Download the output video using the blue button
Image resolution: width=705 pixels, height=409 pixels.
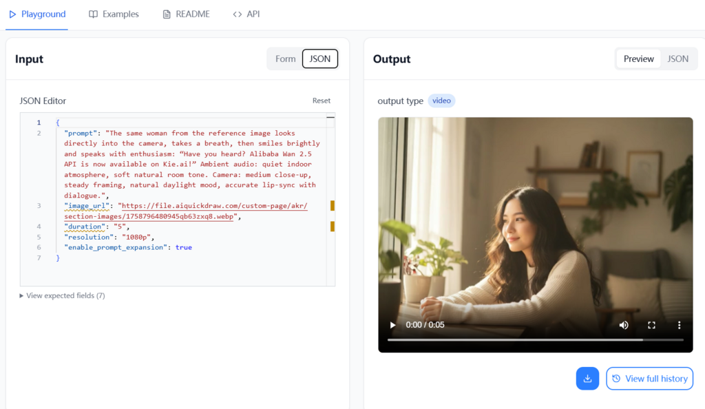pyautogui.click(x=587, y=379)
